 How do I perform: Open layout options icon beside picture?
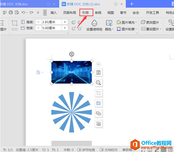(99, 72)
